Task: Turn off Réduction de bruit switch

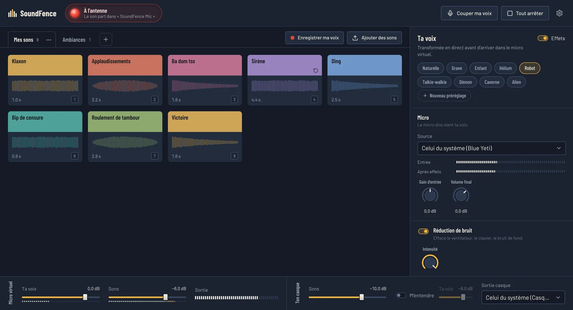Action: pyautogui.click(x=423, y=231)
